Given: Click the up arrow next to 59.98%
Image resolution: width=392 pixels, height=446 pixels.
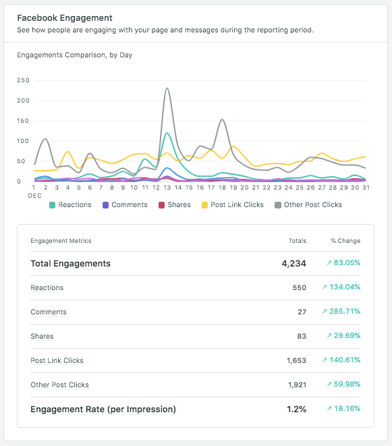Looking at the screenshot, I should (329, 385).
